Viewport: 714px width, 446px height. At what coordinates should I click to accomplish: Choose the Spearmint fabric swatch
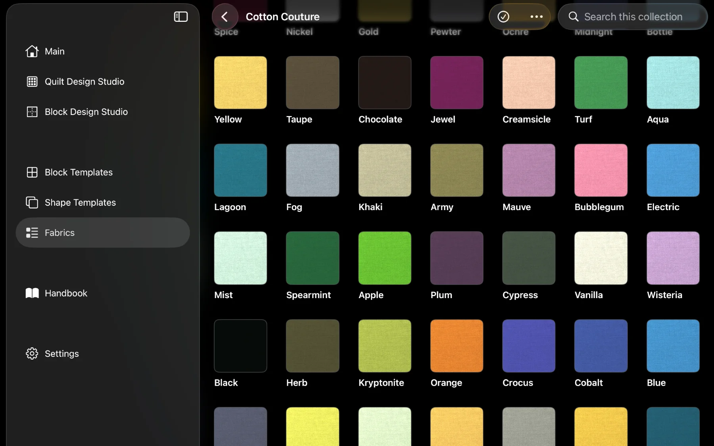[x=313, y=258]
